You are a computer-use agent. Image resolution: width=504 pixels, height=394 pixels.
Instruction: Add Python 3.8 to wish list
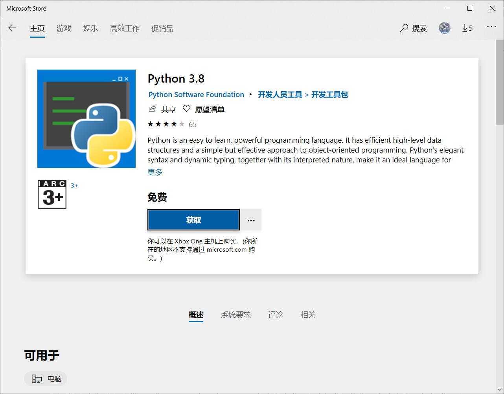[204, 109]
